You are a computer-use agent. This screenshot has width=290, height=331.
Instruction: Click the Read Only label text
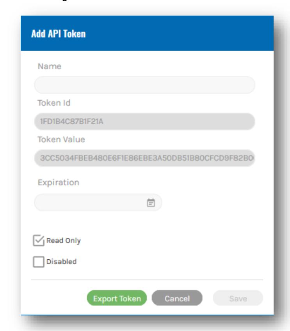click(x=63, y=241)
